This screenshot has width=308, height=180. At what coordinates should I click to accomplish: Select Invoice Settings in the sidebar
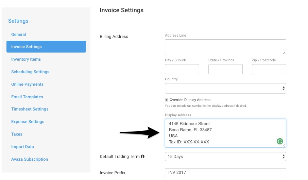pyautogui.click(x=46, y=47)
